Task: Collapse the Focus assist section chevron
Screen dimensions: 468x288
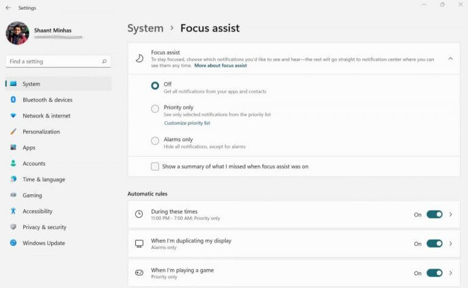Action: point(450,58)
